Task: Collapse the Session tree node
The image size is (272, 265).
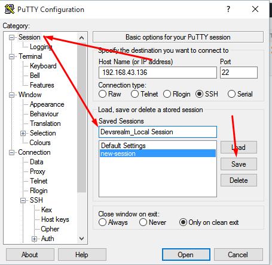Action: [x=12, y=37]
